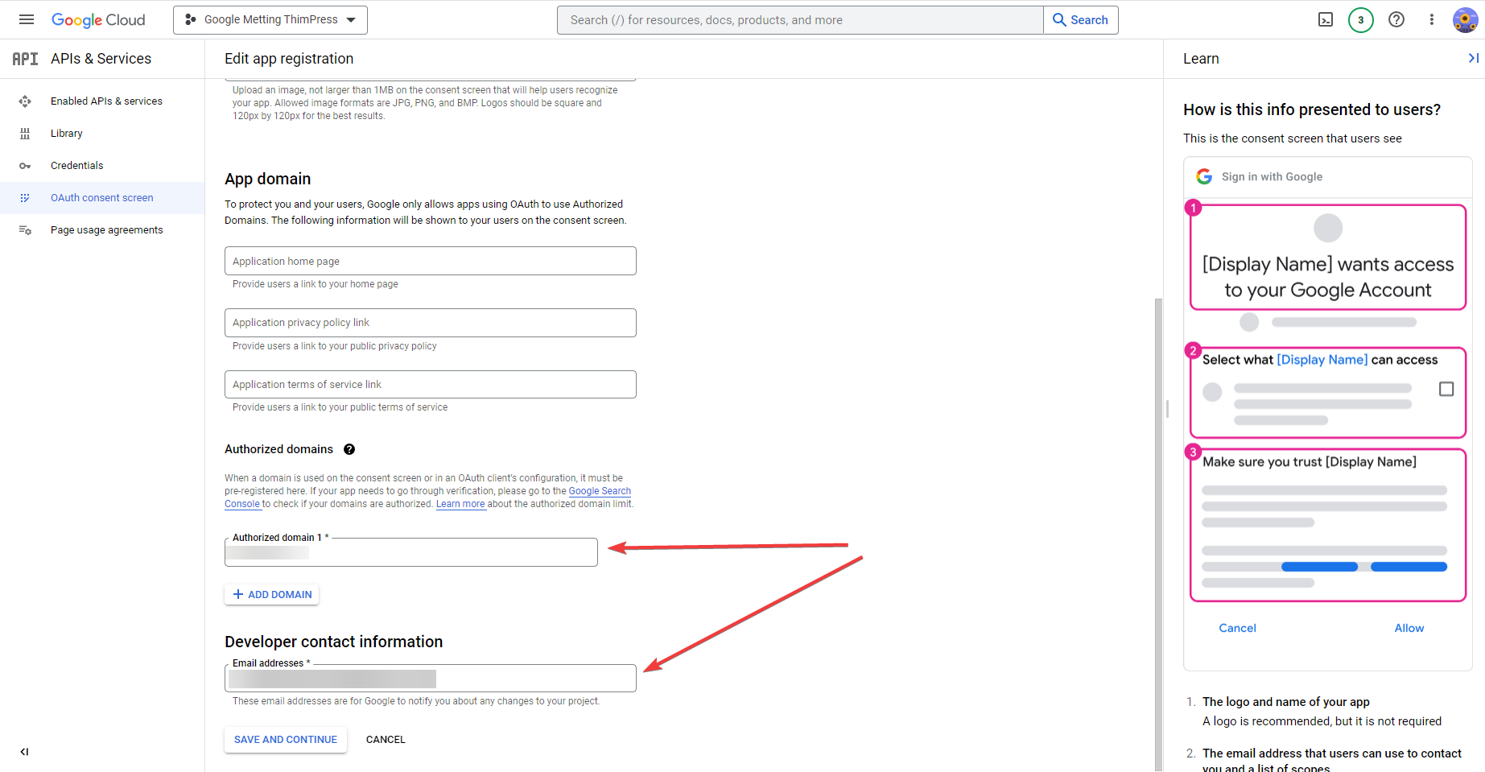The width and height of the screenshot is (1485, 772).
Task: Collapse the left navigation sidebar
Action: click(24, 752)
